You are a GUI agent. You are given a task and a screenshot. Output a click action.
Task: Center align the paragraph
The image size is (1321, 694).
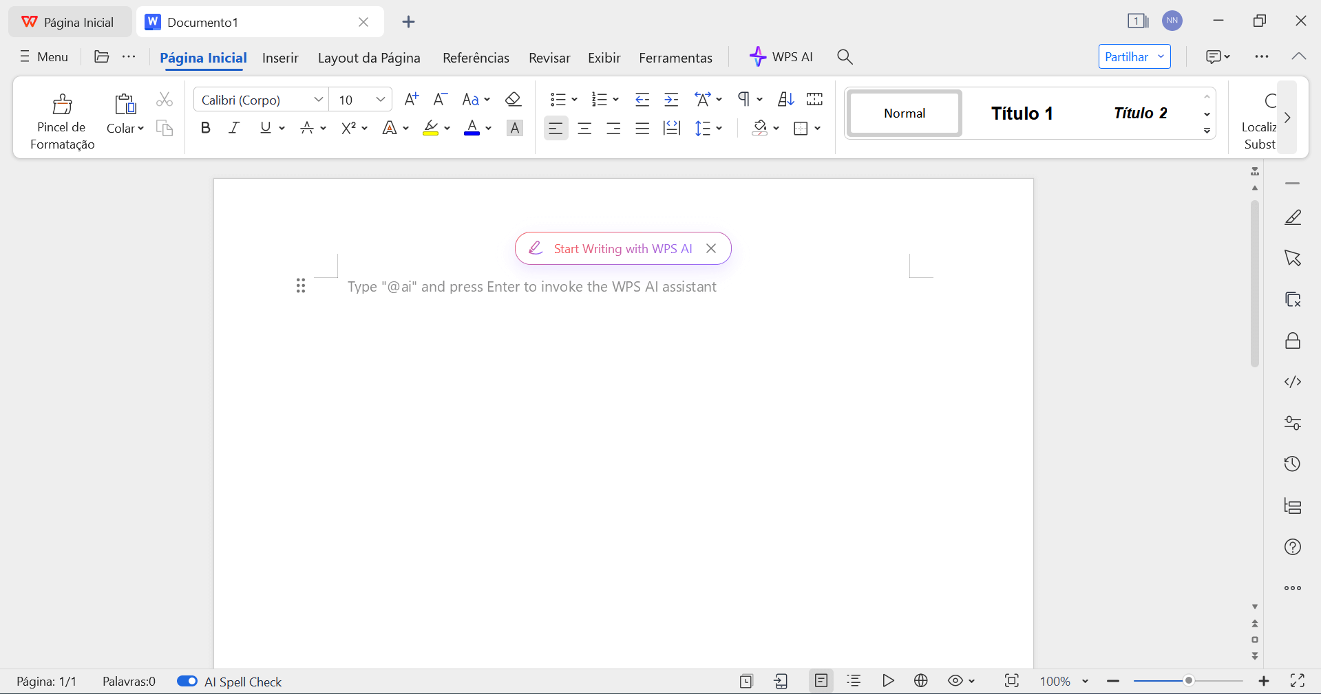point(584,128)
